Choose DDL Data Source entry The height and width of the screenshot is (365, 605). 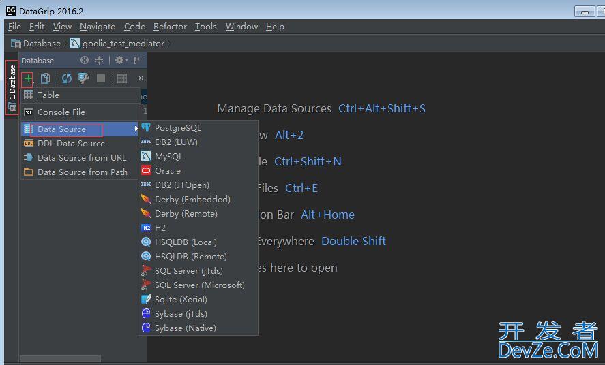click(x=80, y=143)
